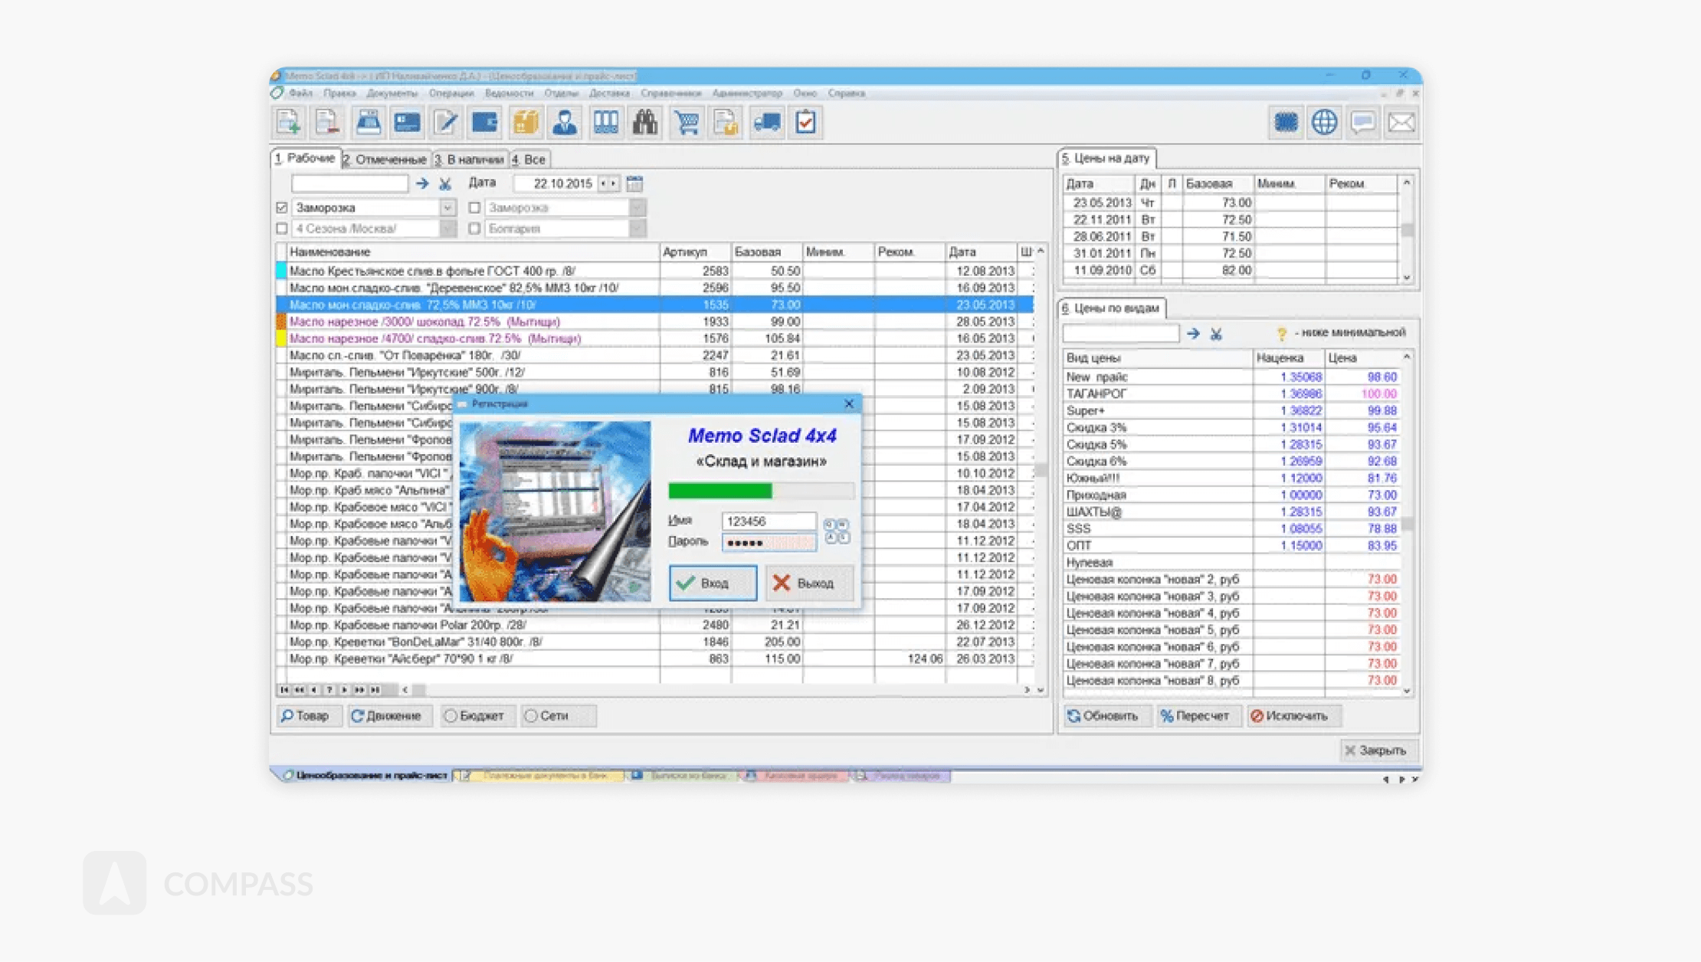The image size is (1701, 962).
Task: Click the cash register toolbar icon
Action: pos(368,123)
